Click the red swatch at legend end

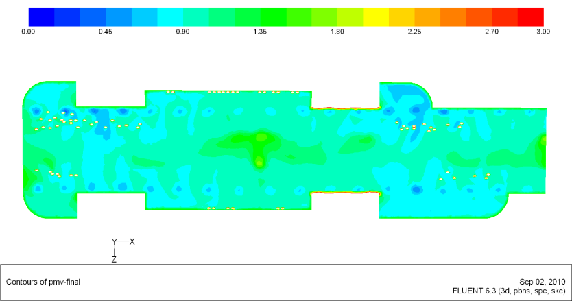click(530, 16)
